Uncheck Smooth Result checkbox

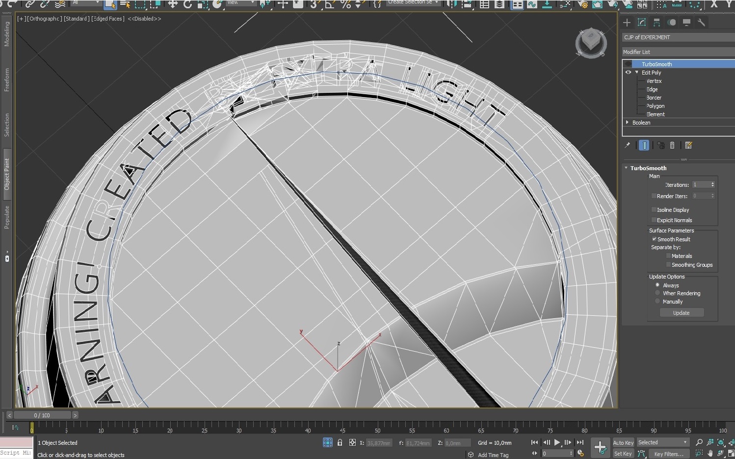(654, 239)
